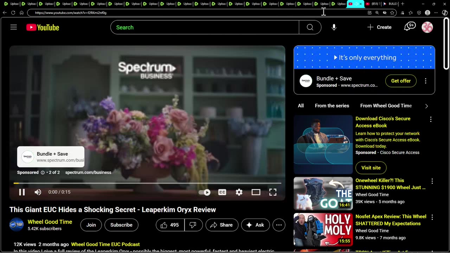Open more actions below the video
This screenshot has width=450, height=253.
(279, 225)
